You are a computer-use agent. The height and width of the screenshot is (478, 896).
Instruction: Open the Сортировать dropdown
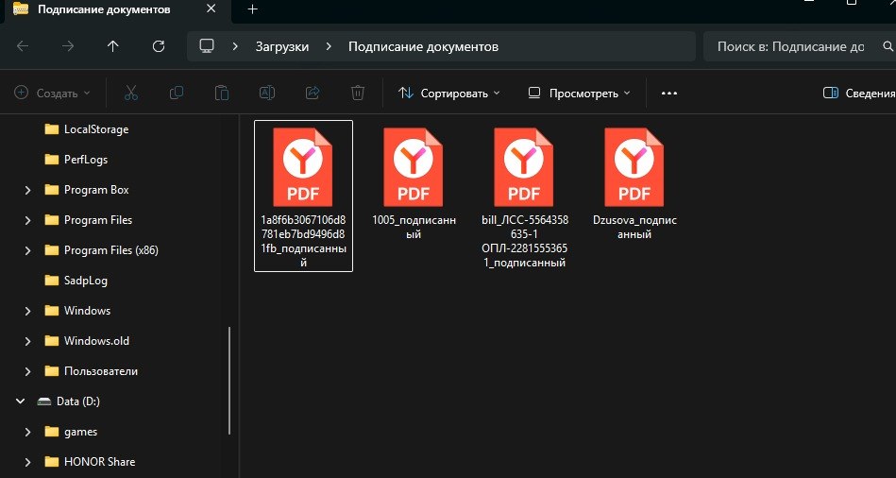click(449, 94)
